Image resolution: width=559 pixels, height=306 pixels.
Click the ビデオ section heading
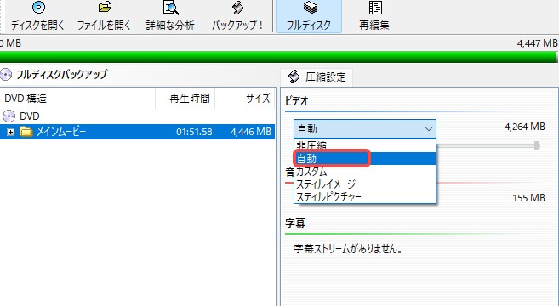(x=297, y=101)
